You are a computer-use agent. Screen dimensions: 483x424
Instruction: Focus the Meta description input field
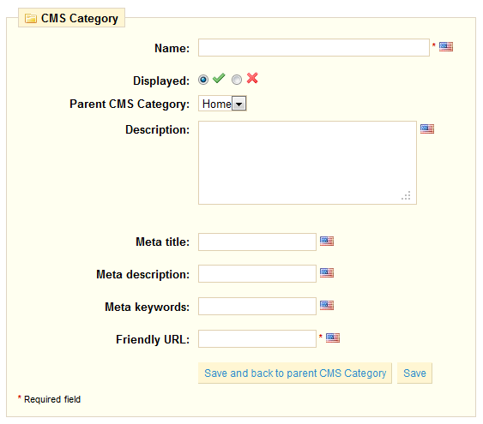click(257, 273)
